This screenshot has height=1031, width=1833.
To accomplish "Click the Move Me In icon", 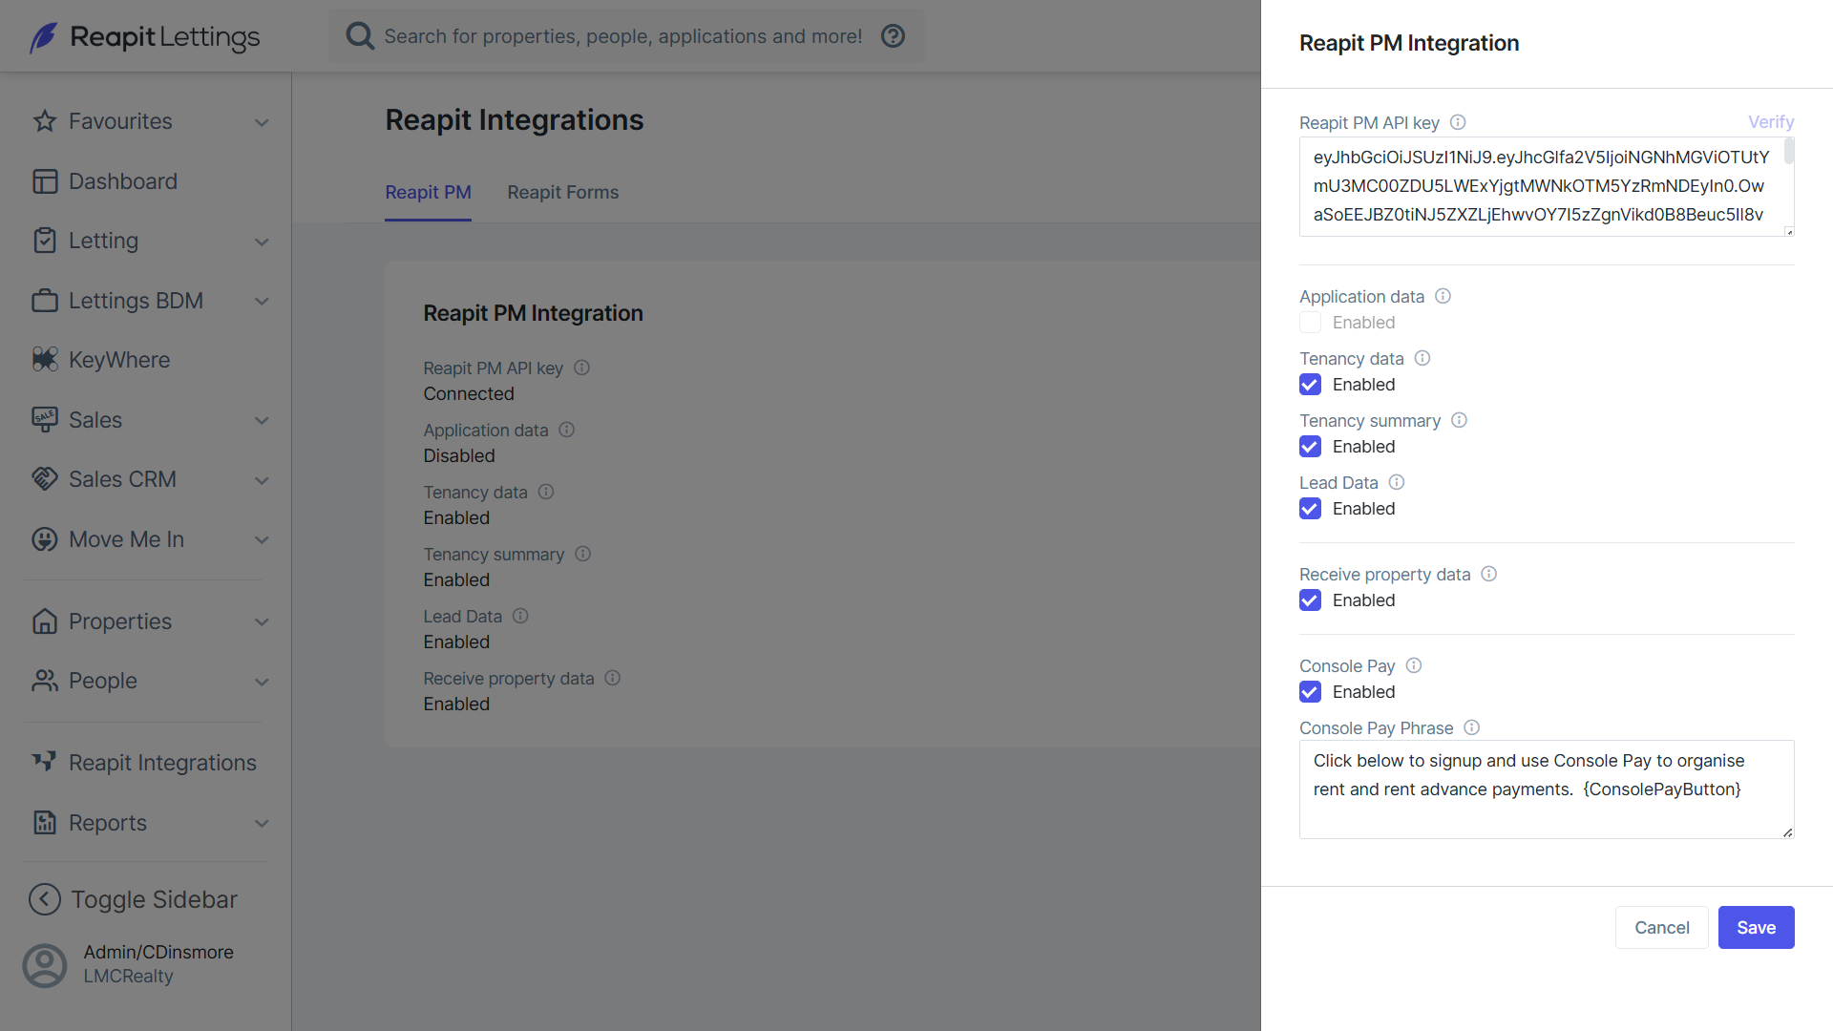I will click(x=45, y=539).
